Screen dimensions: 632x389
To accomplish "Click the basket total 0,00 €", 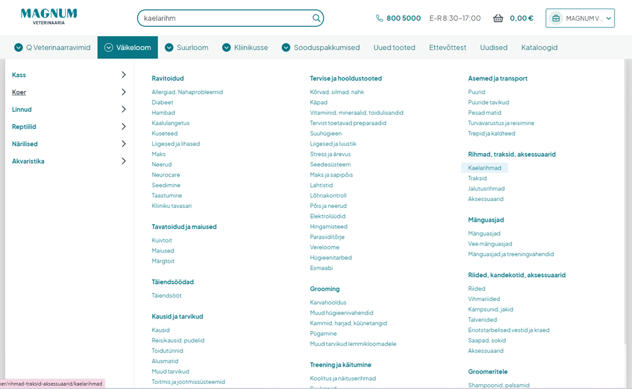I will [521, 18].
